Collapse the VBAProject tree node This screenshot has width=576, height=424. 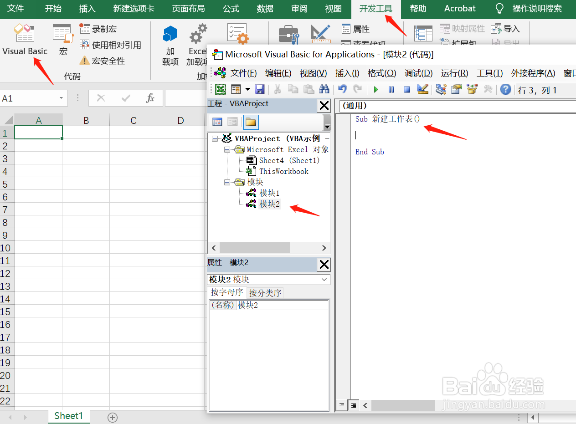[215, 138]
